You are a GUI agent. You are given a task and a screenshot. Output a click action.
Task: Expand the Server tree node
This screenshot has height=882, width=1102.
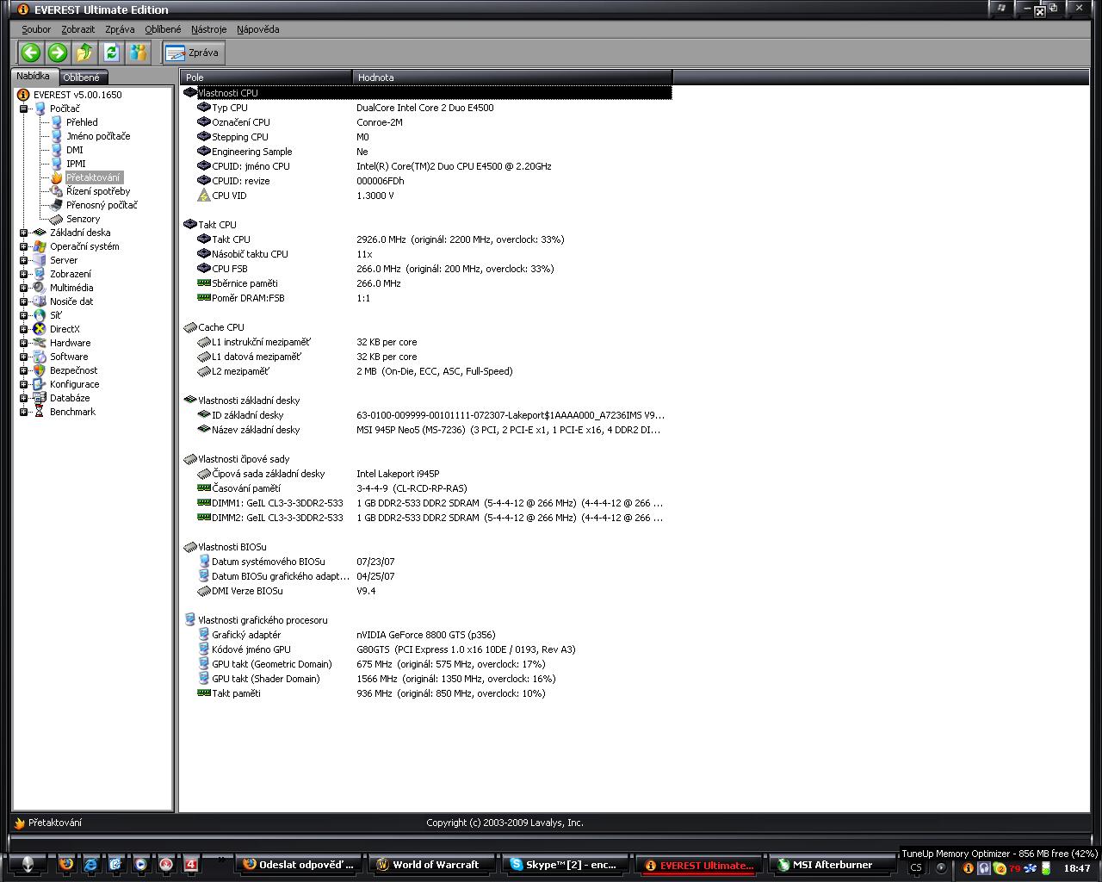pyautogui.click(x=23, y=260)
